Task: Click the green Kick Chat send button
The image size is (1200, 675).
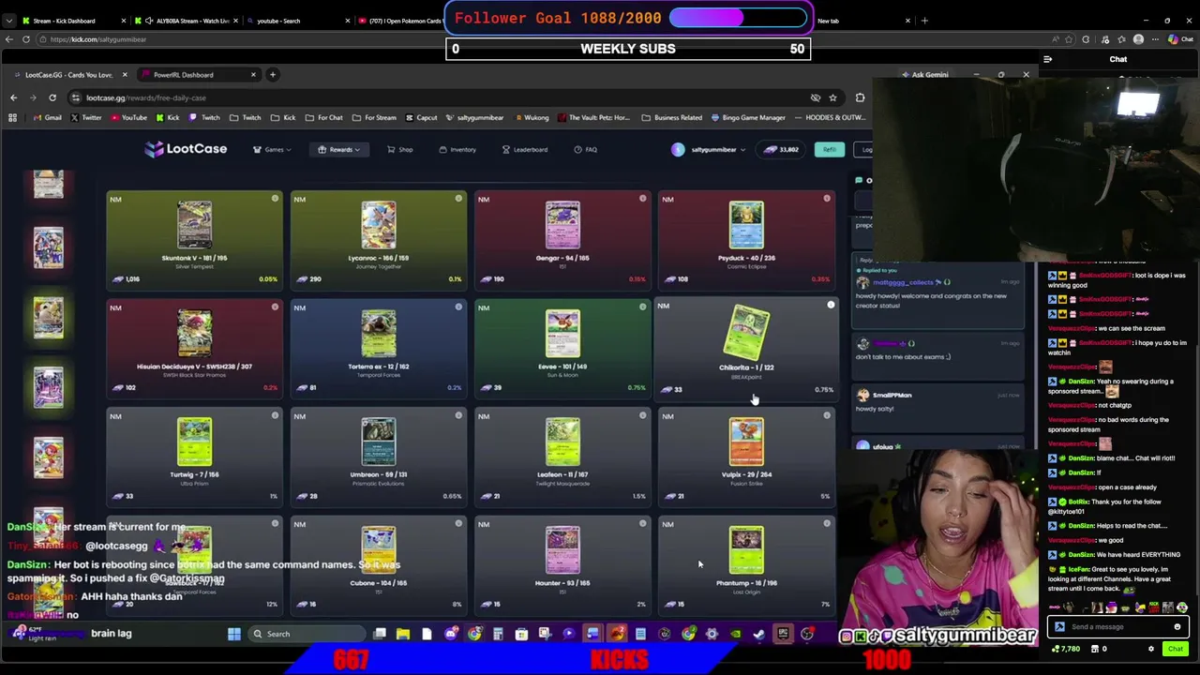Action: (1175, 649)
